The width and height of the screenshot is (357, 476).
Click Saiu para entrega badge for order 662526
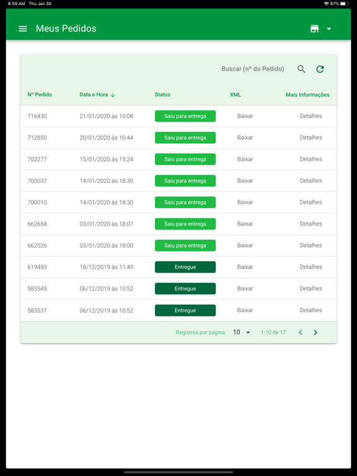[185, 245]
